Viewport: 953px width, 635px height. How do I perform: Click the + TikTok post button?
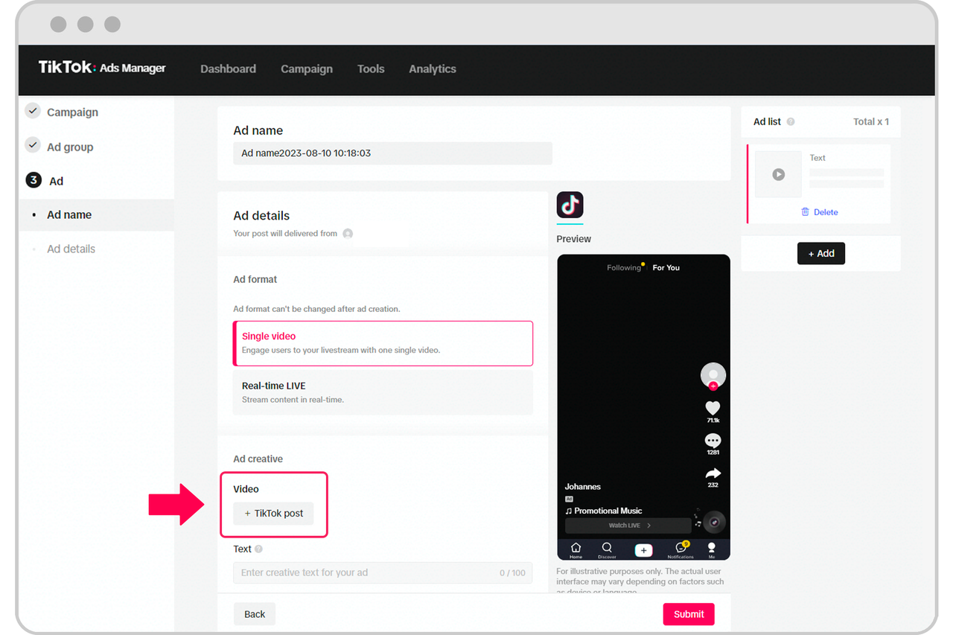[x=273, y=514]
